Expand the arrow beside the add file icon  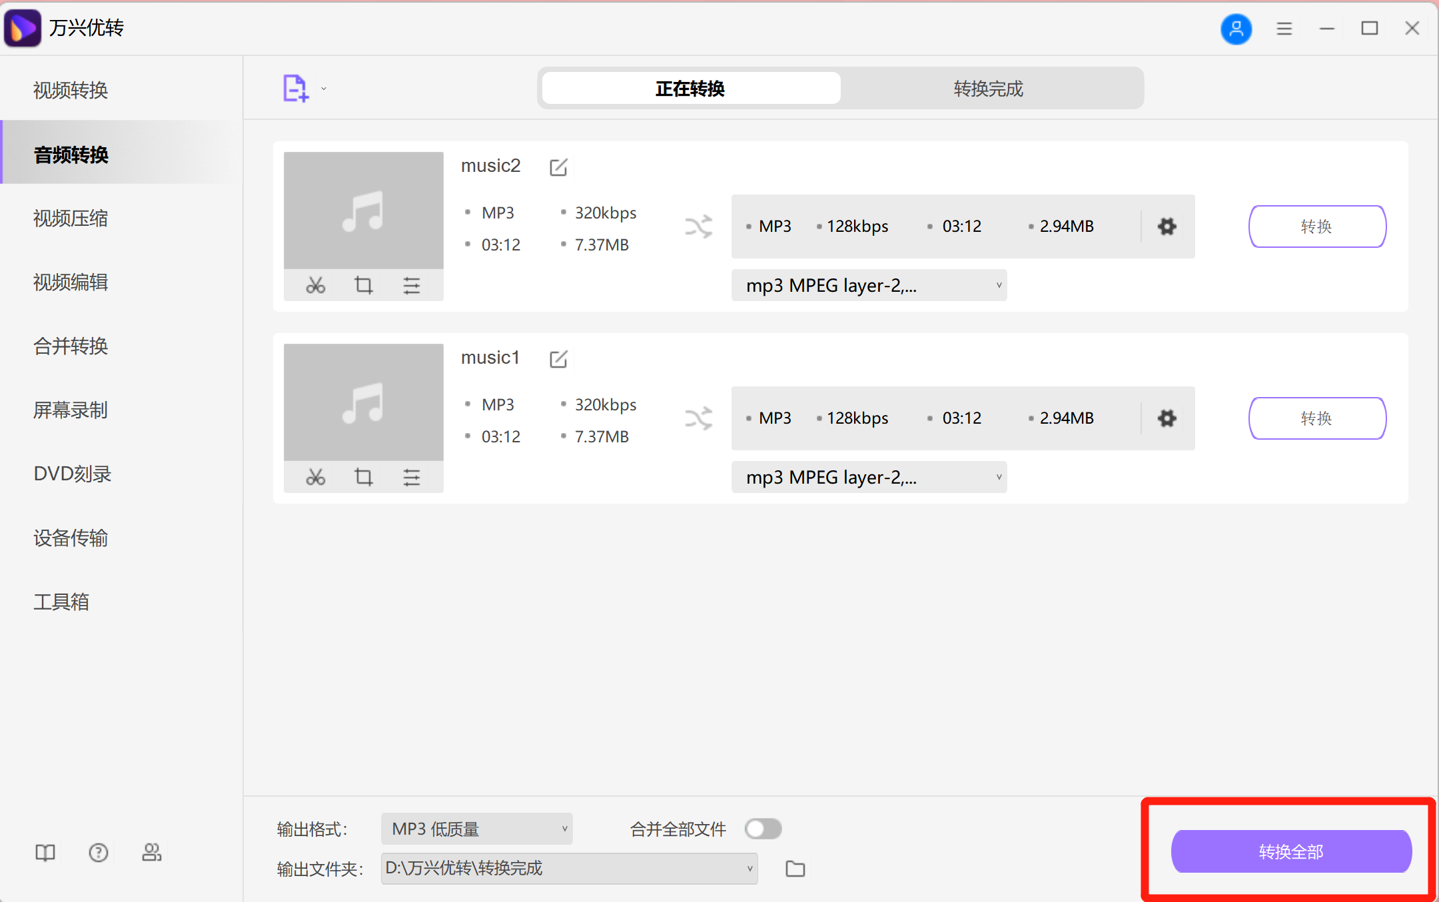tap(324, 89)
